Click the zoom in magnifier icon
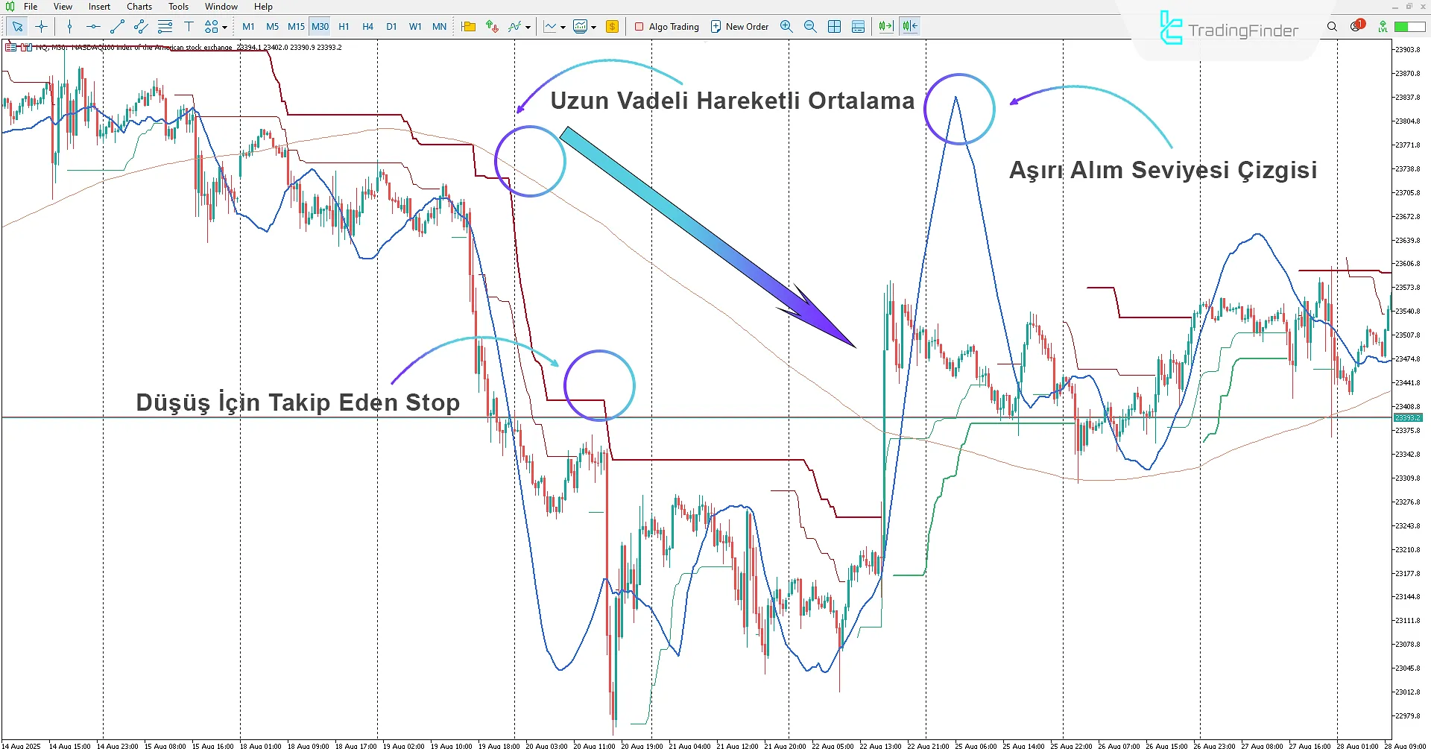 tap(786, 27)
